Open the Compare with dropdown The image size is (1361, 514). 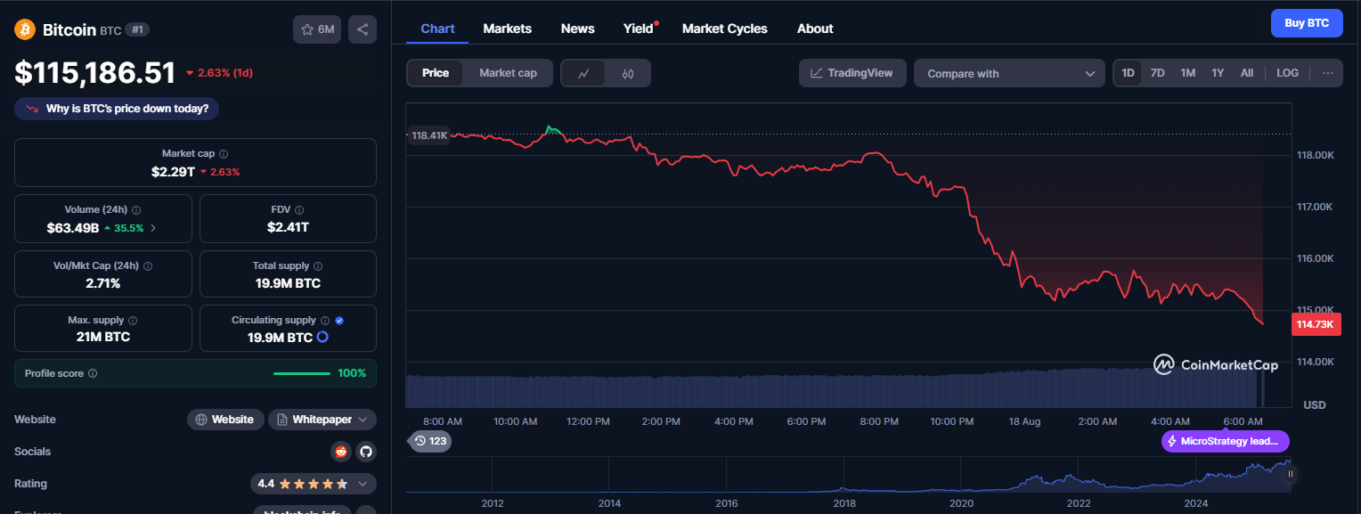(x=1010, y=73)
